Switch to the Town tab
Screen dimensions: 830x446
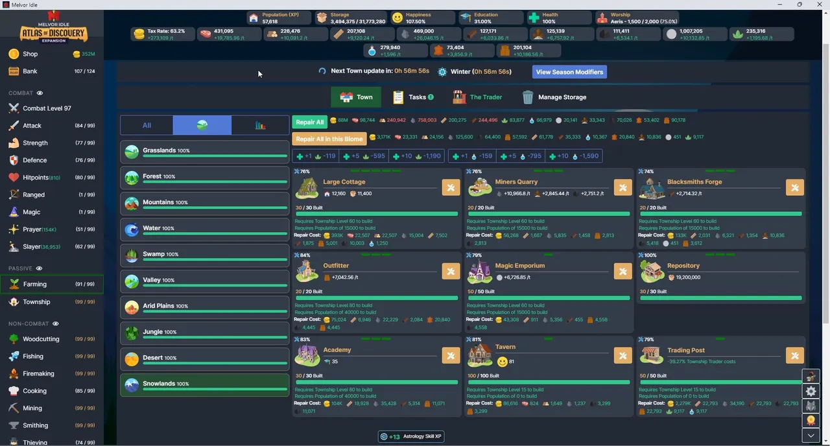click(x=356, y=97)
